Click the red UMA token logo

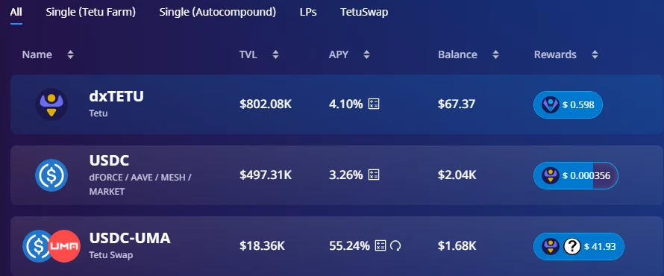[x=64, y=246]
